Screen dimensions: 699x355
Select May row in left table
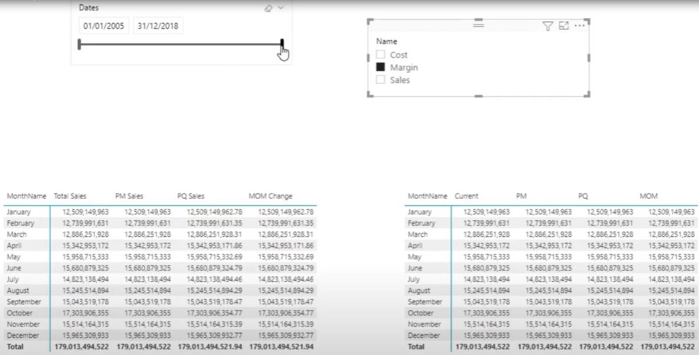point(160,257)
